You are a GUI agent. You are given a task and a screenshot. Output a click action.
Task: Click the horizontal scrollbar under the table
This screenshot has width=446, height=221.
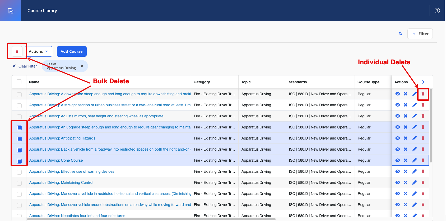(151, 219)
